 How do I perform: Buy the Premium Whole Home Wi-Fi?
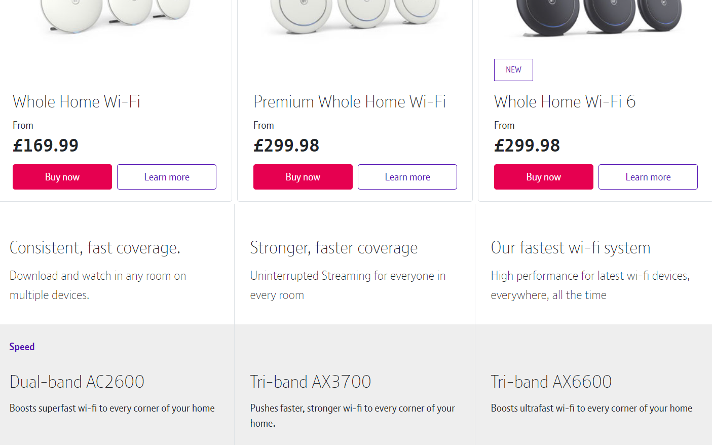[303, 177]
